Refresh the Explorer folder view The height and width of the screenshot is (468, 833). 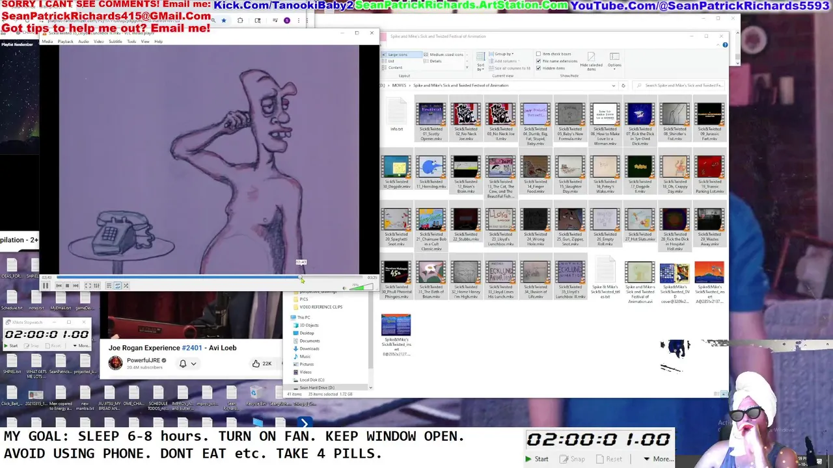(x=623, y=86)
